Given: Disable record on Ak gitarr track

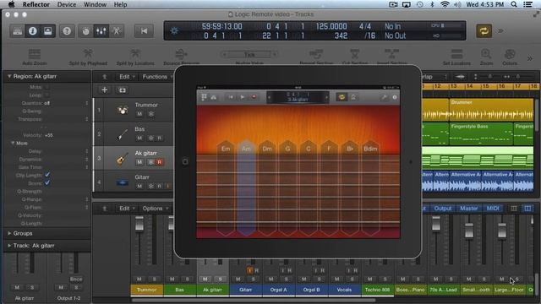Looking at the screenshot, I should tap(160, 162).
